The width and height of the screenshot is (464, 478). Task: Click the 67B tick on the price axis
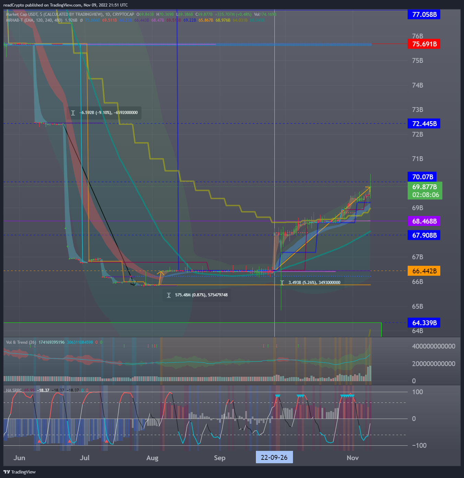pos(418,257)
